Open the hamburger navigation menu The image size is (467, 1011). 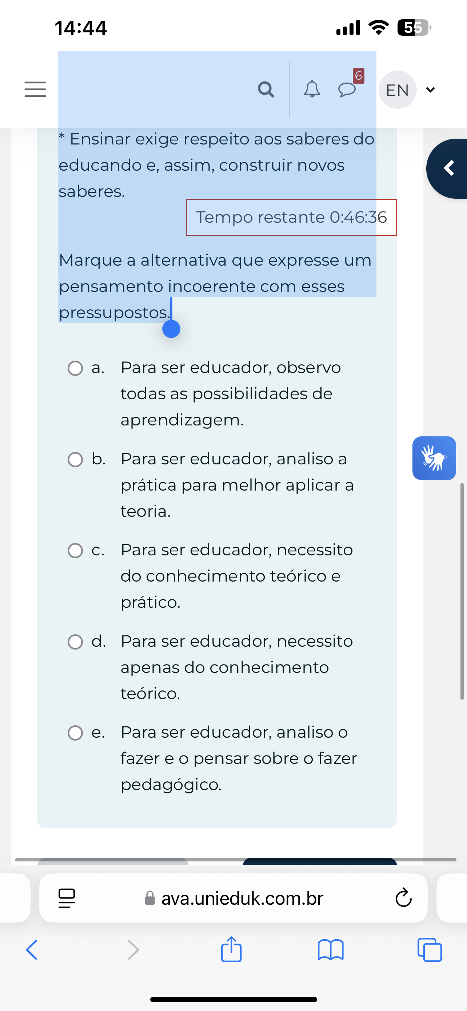[35, 90]
